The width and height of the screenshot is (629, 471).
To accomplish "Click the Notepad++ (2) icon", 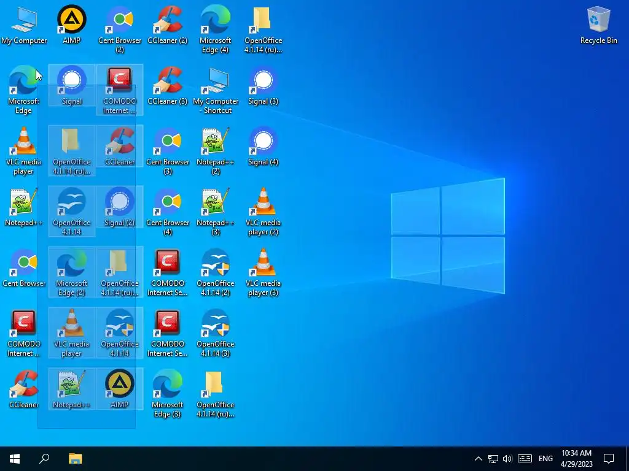I will [216, 151].
